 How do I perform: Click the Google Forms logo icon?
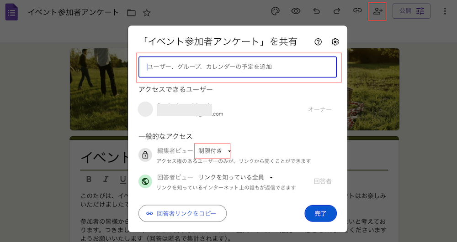point(12,12)
